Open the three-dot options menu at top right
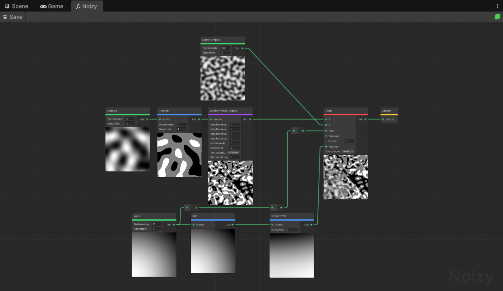 (x=497, y=6)
